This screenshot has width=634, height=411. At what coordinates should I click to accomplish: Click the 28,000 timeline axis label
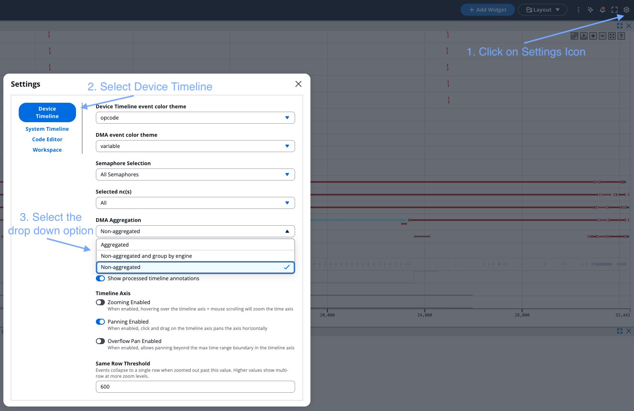pyautogui.click(x=522, y=315)
